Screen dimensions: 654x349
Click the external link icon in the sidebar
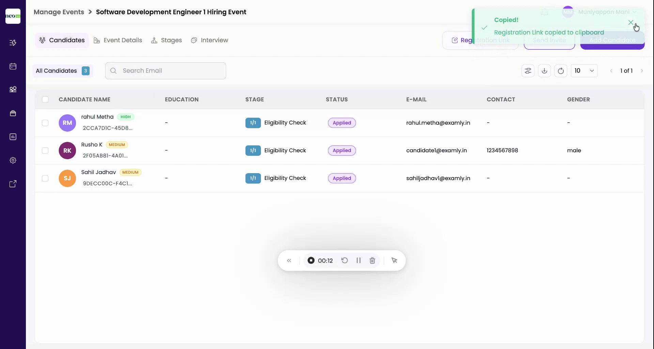pyautogui.click(x=13, y=183)
